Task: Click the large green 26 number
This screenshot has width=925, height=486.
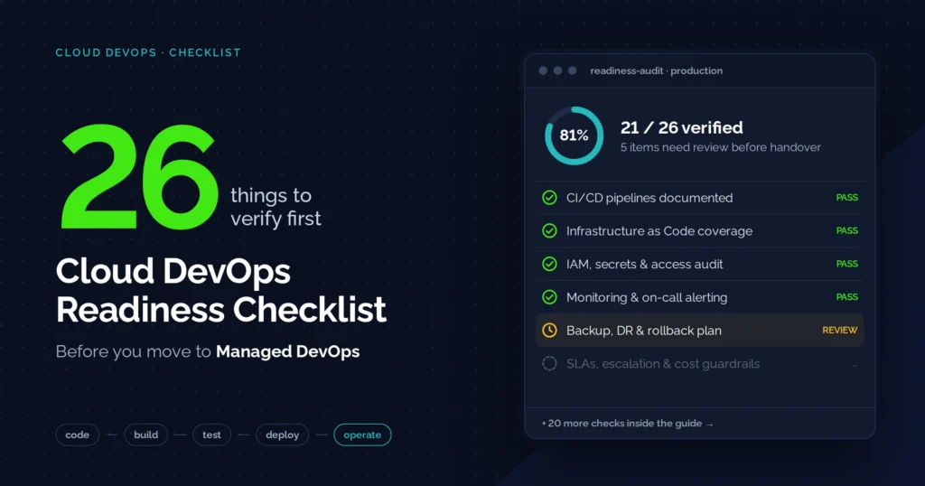Action: tap(140, 176)
